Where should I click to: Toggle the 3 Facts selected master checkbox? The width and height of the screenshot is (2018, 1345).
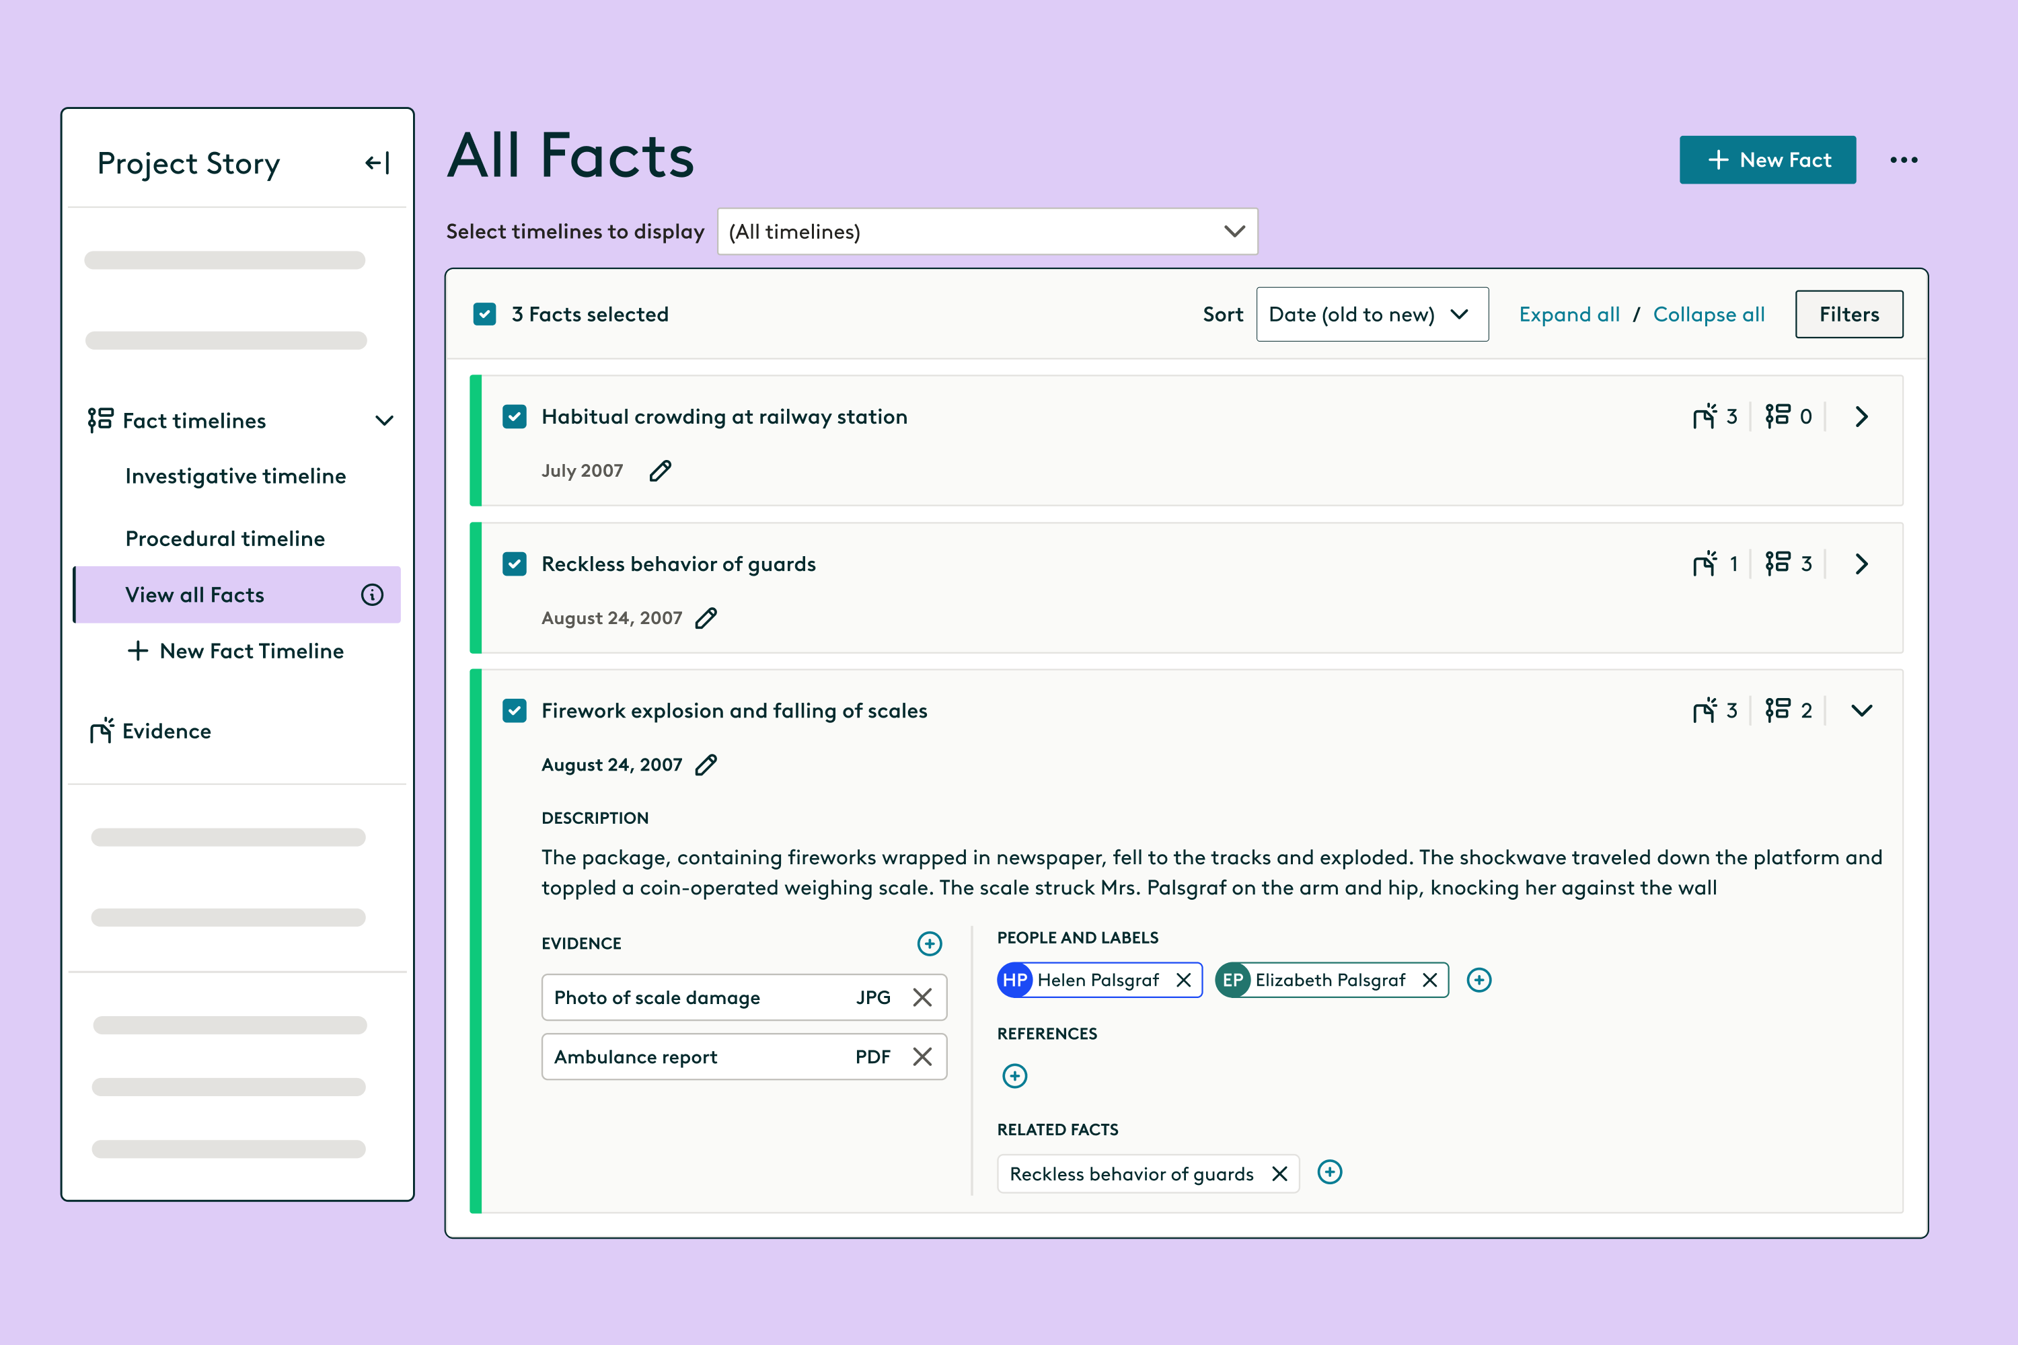click(485, 314)
